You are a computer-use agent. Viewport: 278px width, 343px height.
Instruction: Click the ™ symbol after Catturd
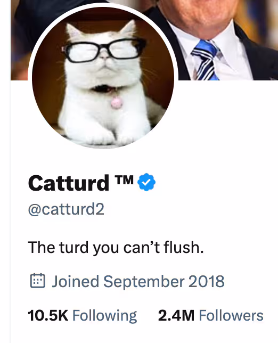(x=124, y=180)
